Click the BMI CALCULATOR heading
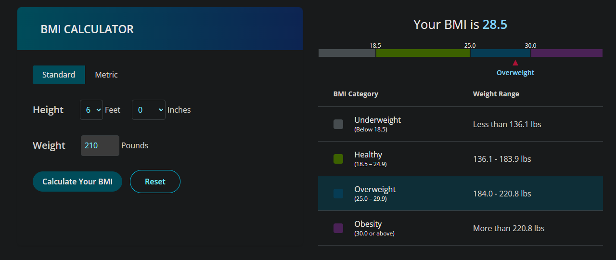 [87, 29]
